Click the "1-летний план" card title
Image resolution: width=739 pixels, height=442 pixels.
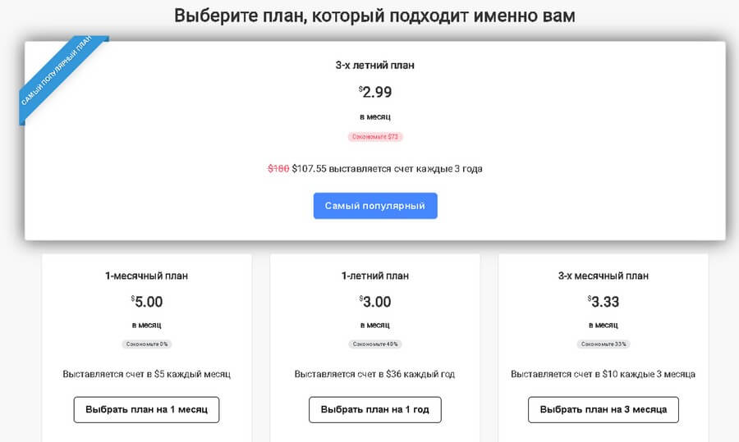click(x=374, y=276)
